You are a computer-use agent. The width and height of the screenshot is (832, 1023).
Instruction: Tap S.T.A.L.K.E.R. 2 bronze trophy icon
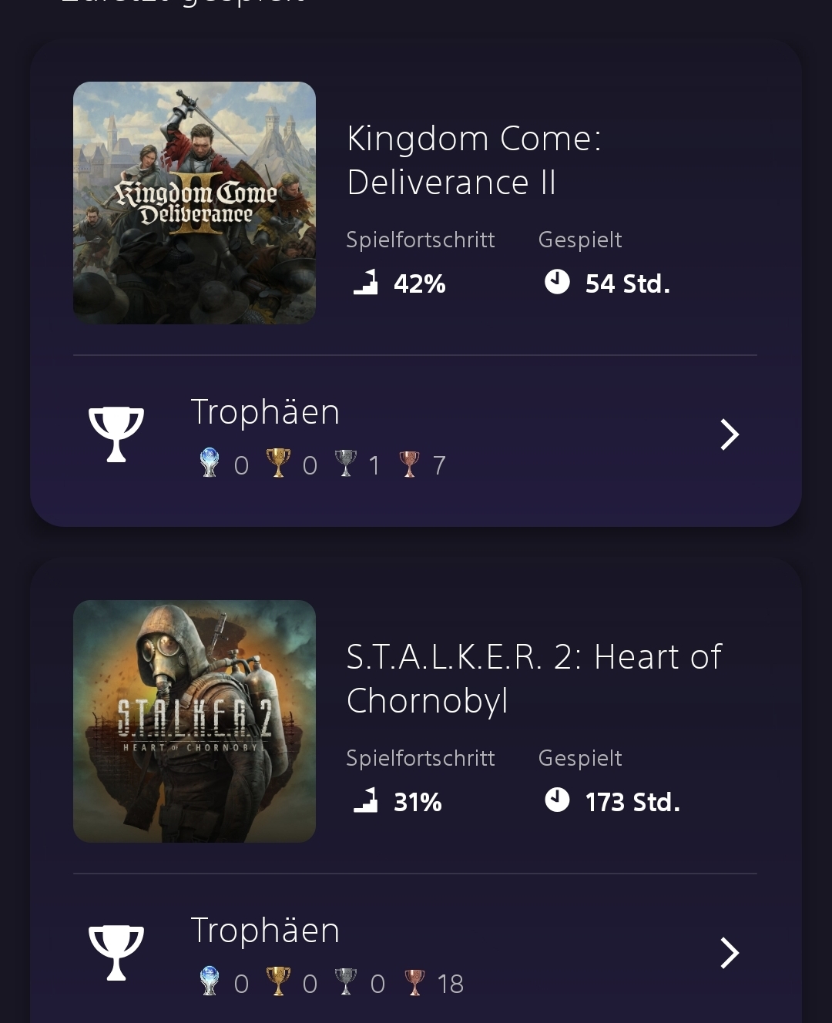click(x=414, y=982)
